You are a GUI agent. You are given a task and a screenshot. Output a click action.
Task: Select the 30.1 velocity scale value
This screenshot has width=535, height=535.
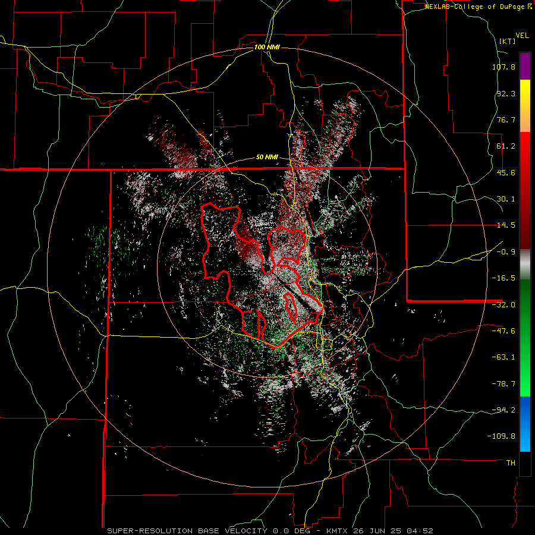pyautogui.click(x=506, y=199)
